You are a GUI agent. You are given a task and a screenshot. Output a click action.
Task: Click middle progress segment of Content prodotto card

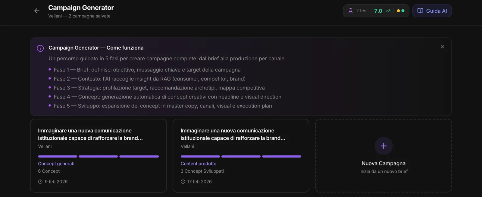[241, 156]
